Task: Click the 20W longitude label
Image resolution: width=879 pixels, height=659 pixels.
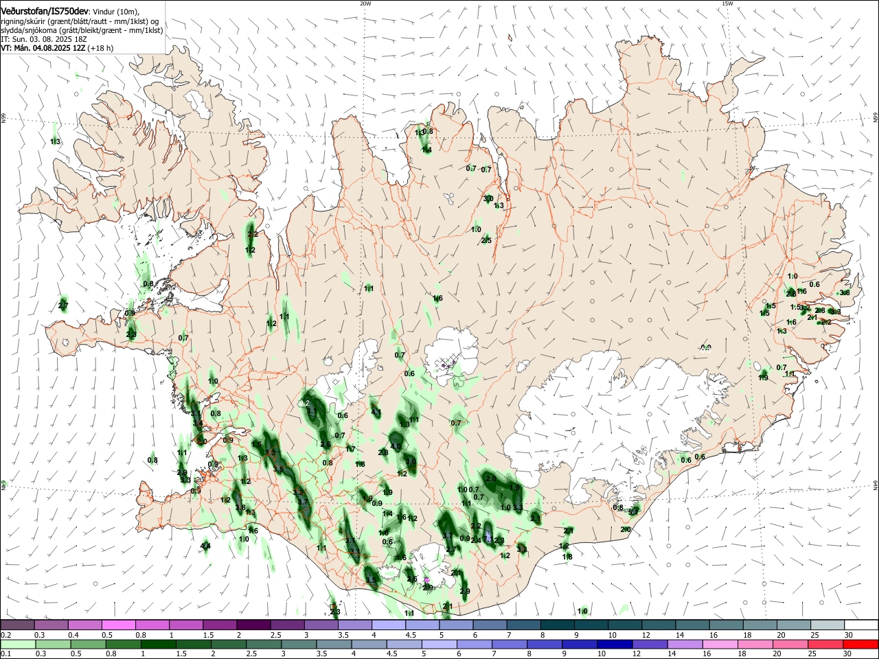Action: (365, 3)
